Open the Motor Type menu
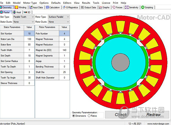The image size is (171, 125). [30, 3]
